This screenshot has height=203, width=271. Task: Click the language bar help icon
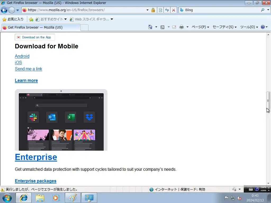257,189
